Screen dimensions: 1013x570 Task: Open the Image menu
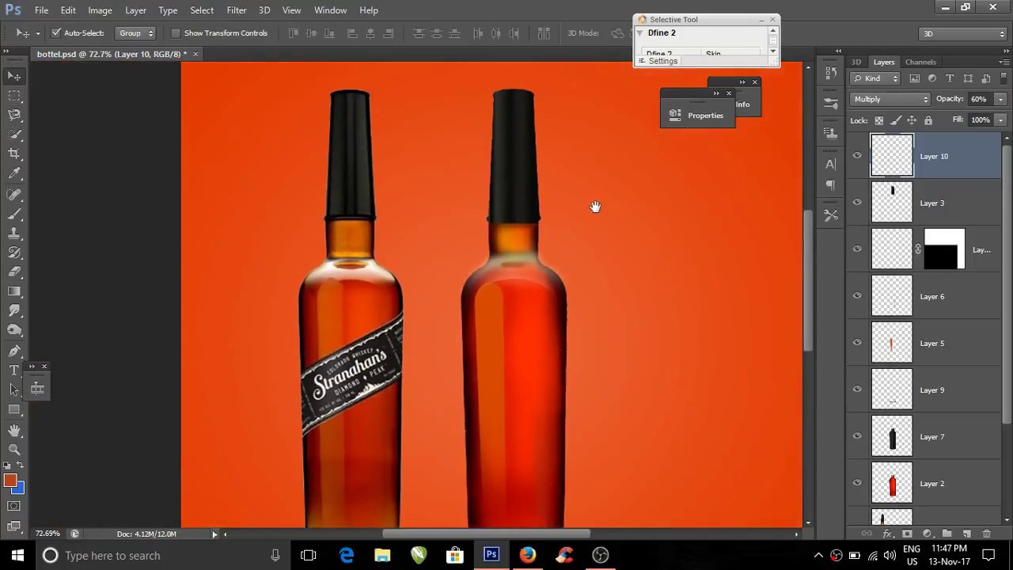click(x=100, y=10)
